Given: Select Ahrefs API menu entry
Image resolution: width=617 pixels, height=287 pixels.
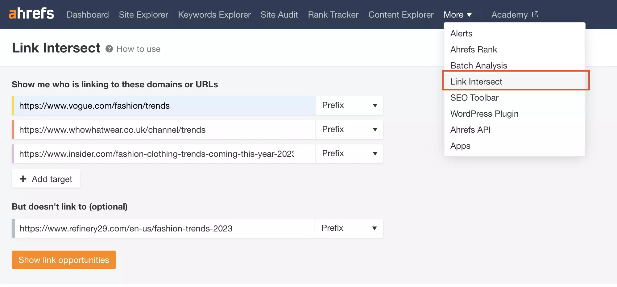Looking at the screenshot, I should 514,130.
